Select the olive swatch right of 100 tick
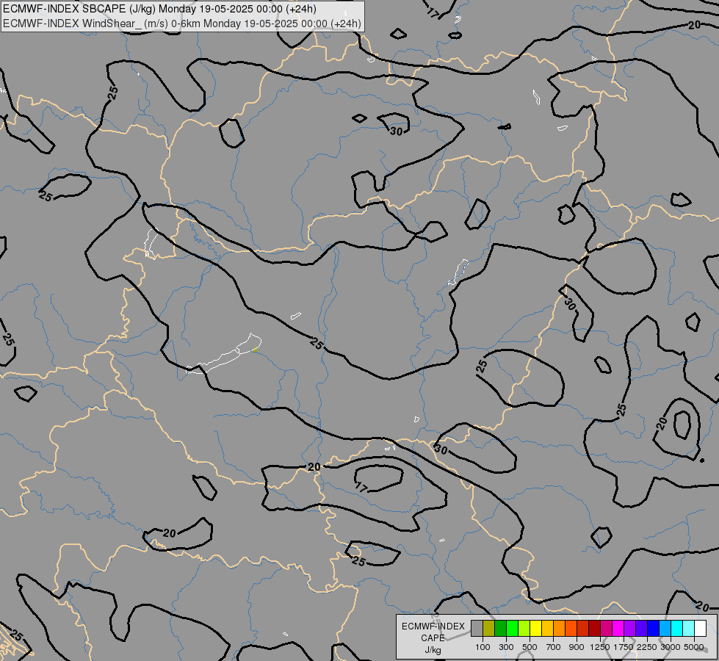This screenshot has height=661, width=719. click(488, 628)
